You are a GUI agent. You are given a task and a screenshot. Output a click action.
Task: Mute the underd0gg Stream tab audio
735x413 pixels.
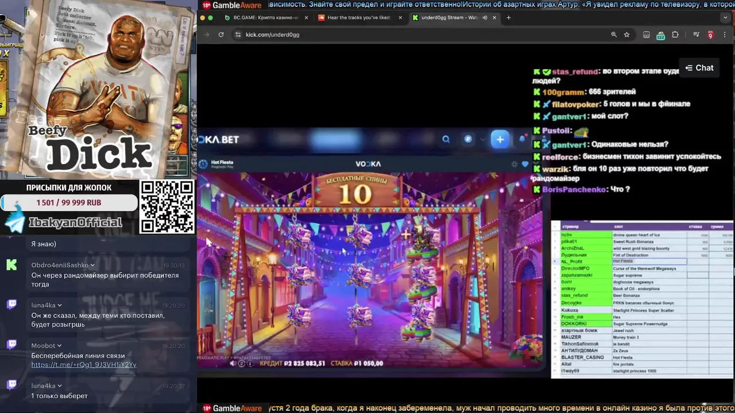point(485,18)
